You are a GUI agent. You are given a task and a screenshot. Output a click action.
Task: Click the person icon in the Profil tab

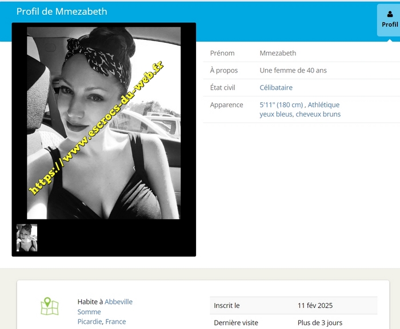pyautogui.click(x=390, y=14)
